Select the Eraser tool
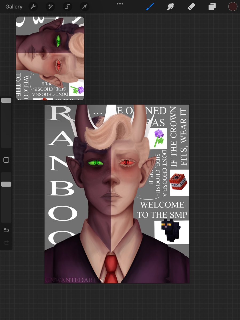 pos(191,7)
